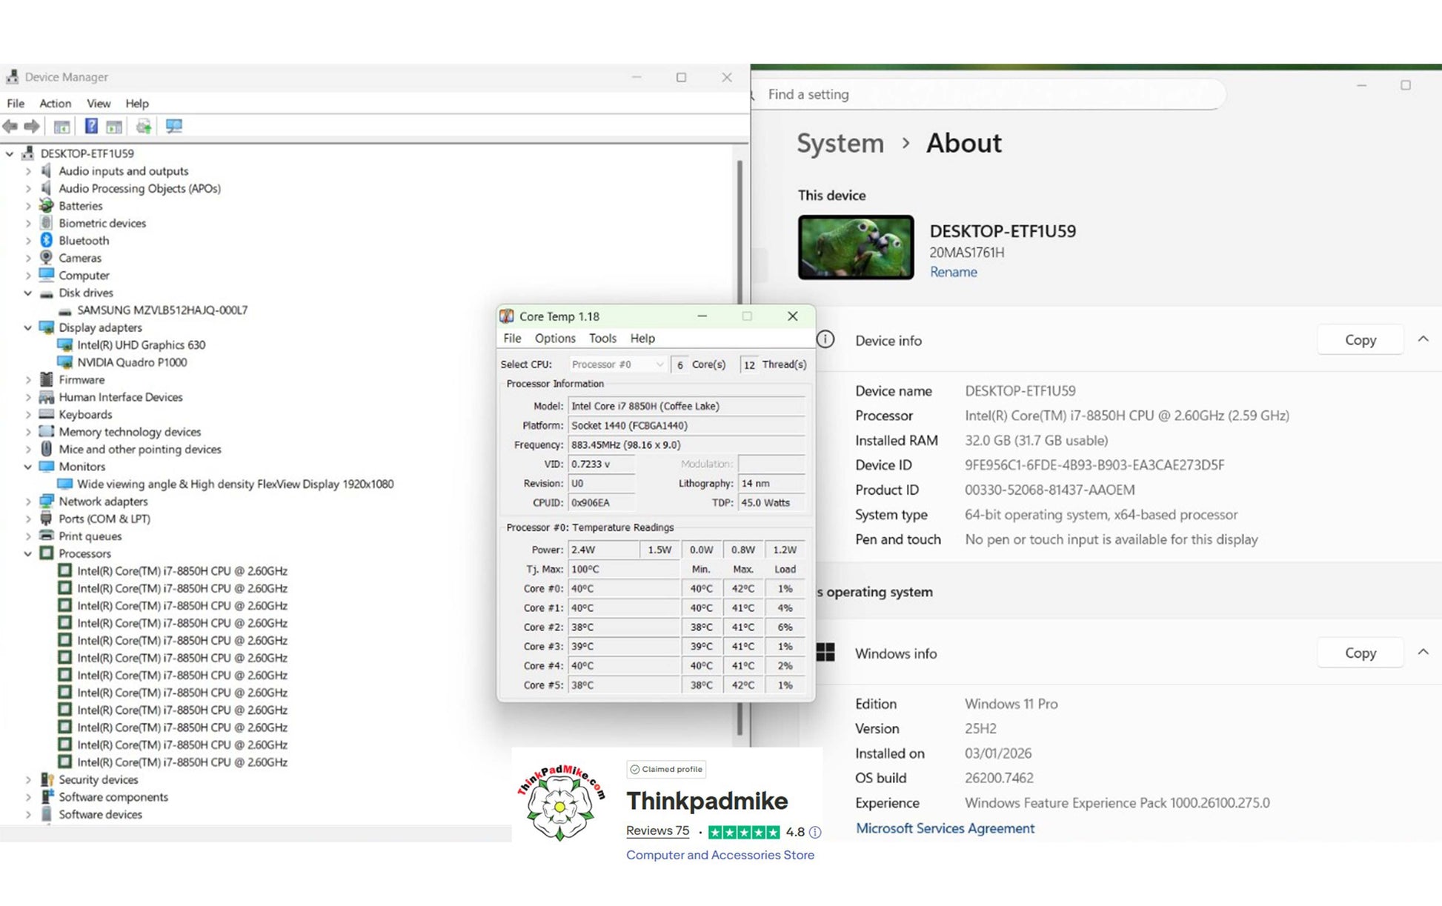
Task: Collapse the Device info section chevron
Action: pos(1423,339)
